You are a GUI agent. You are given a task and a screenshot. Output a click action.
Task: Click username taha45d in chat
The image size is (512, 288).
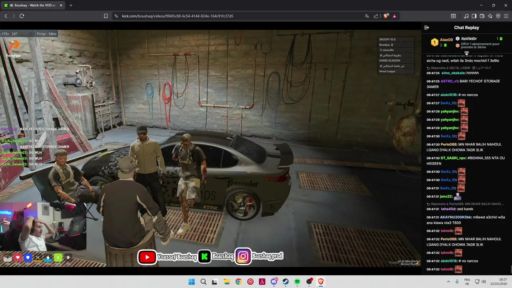click(448, 209)
